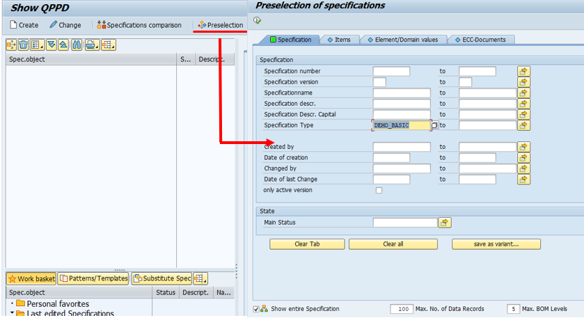Viewport: 584px width, 318px height.
Task: Open the ECC-Documents tab
Action: (480, 40)
